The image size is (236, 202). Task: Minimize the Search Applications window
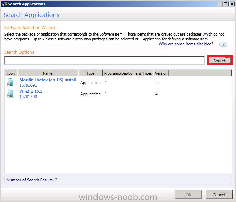coord(220,4)
